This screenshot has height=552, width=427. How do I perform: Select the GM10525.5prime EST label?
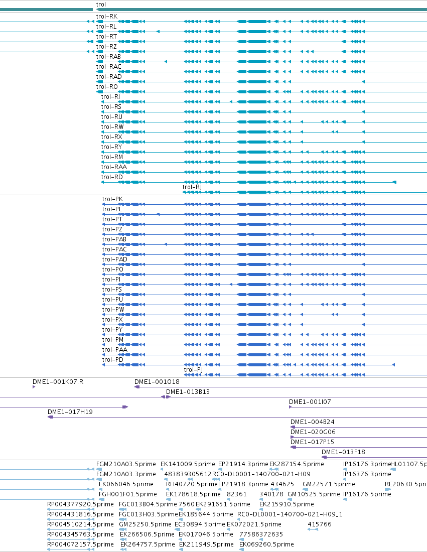[314, 494]
